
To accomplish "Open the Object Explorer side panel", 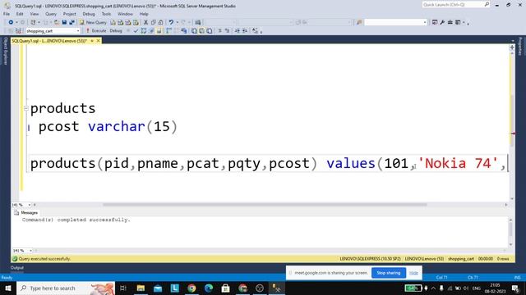I will click(x=5, y=51).
